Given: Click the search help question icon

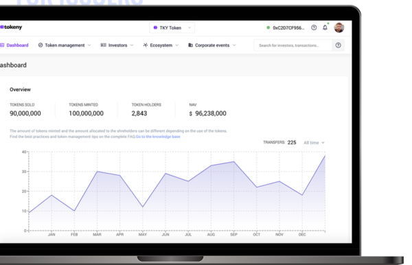Looking at the screenshot, I should (338, 45).
